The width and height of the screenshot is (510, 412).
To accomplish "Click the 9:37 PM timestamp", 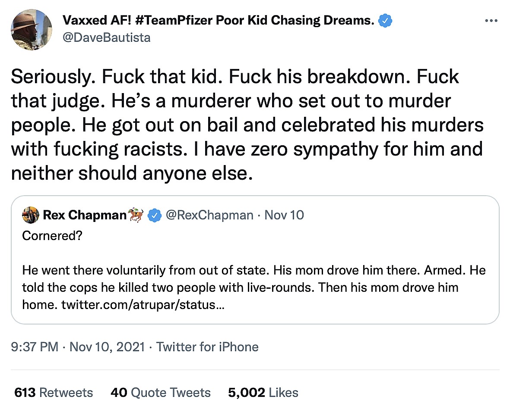I will (35, 347).
